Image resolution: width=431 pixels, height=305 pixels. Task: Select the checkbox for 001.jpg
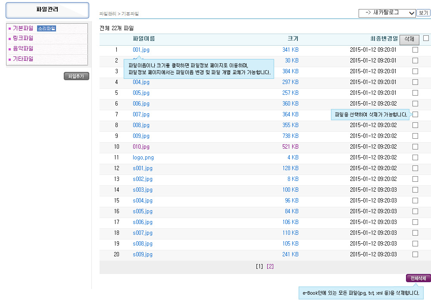point(415,50)
